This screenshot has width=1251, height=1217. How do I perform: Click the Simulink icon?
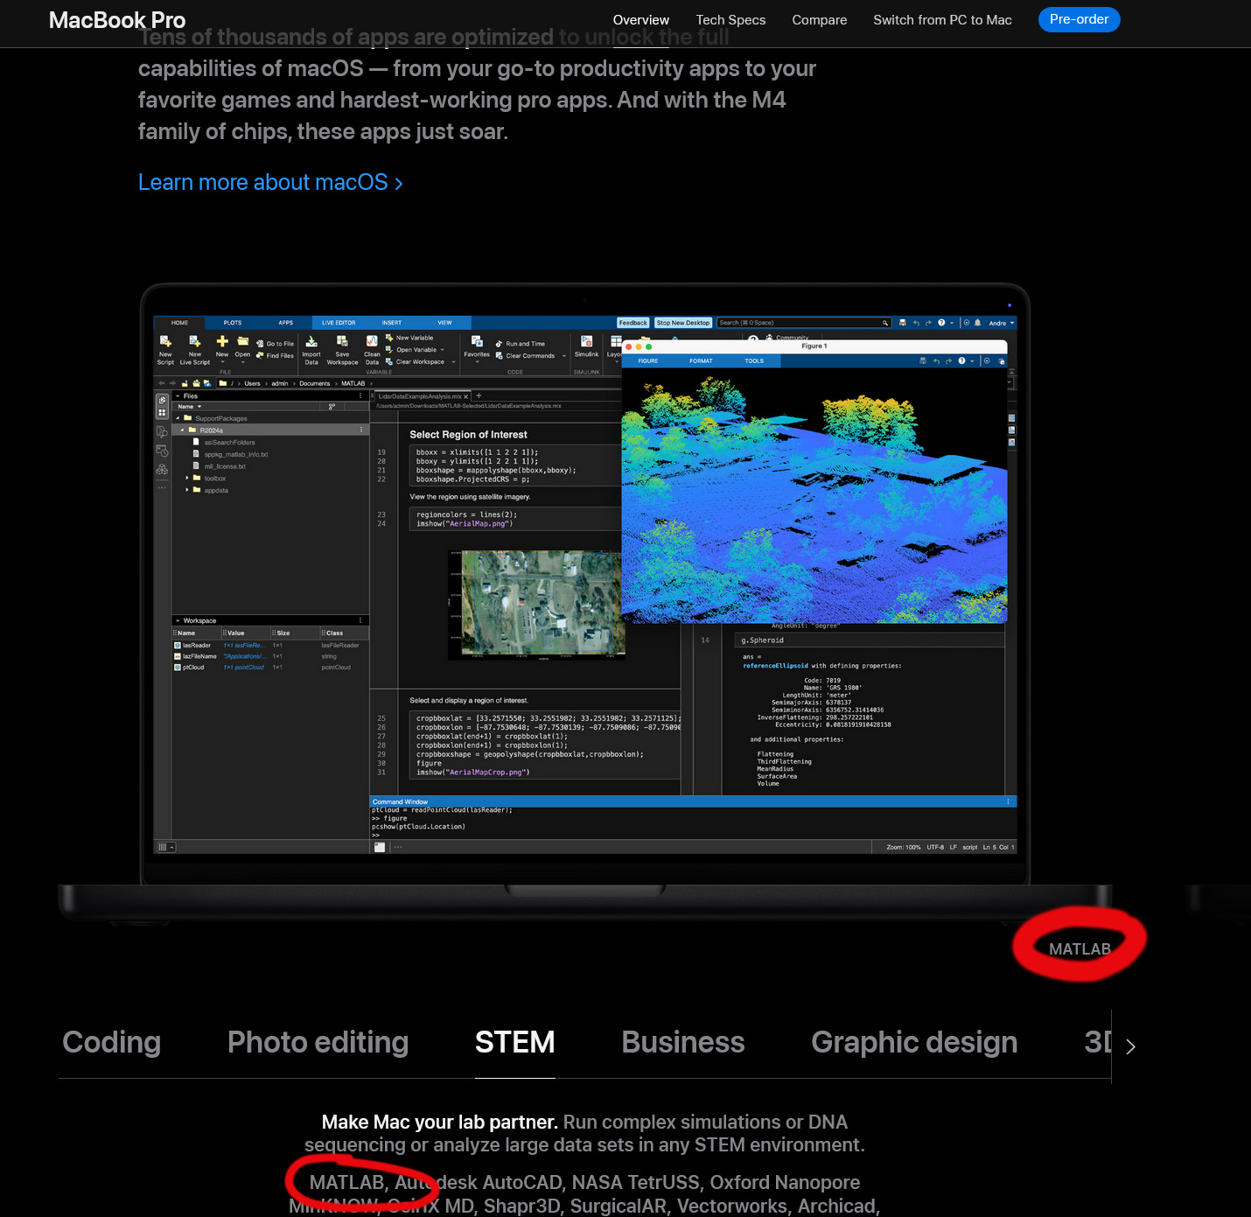pos(587,341)
